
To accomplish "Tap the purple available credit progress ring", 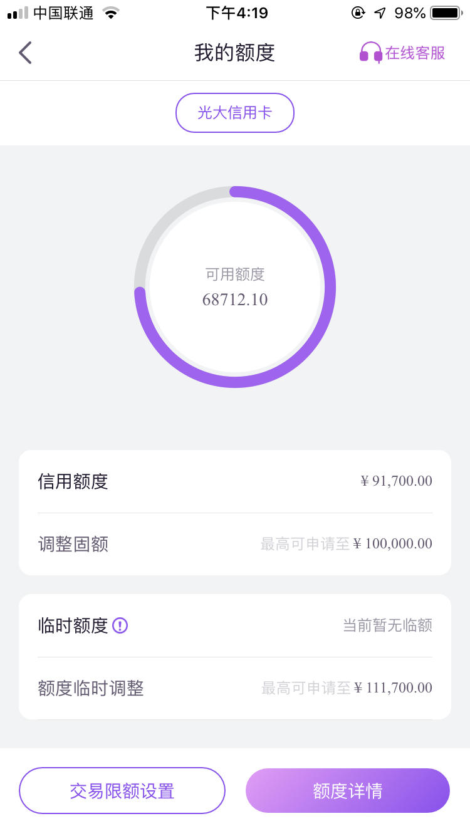I will [235, 287].
